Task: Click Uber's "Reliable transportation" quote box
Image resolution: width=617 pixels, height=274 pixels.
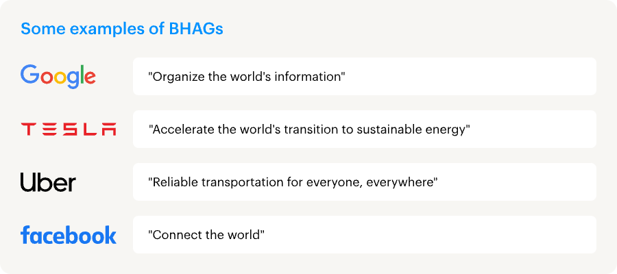Action: pyautogui.click(x=364, y=182)
